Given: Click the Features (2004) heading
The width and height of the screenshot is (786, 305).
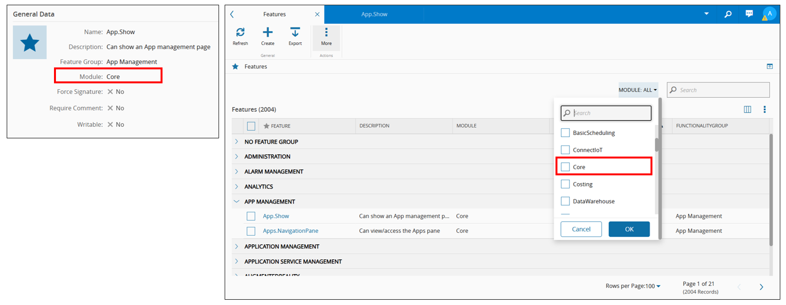Looking at the screenshot, I should tap(254, 109).
